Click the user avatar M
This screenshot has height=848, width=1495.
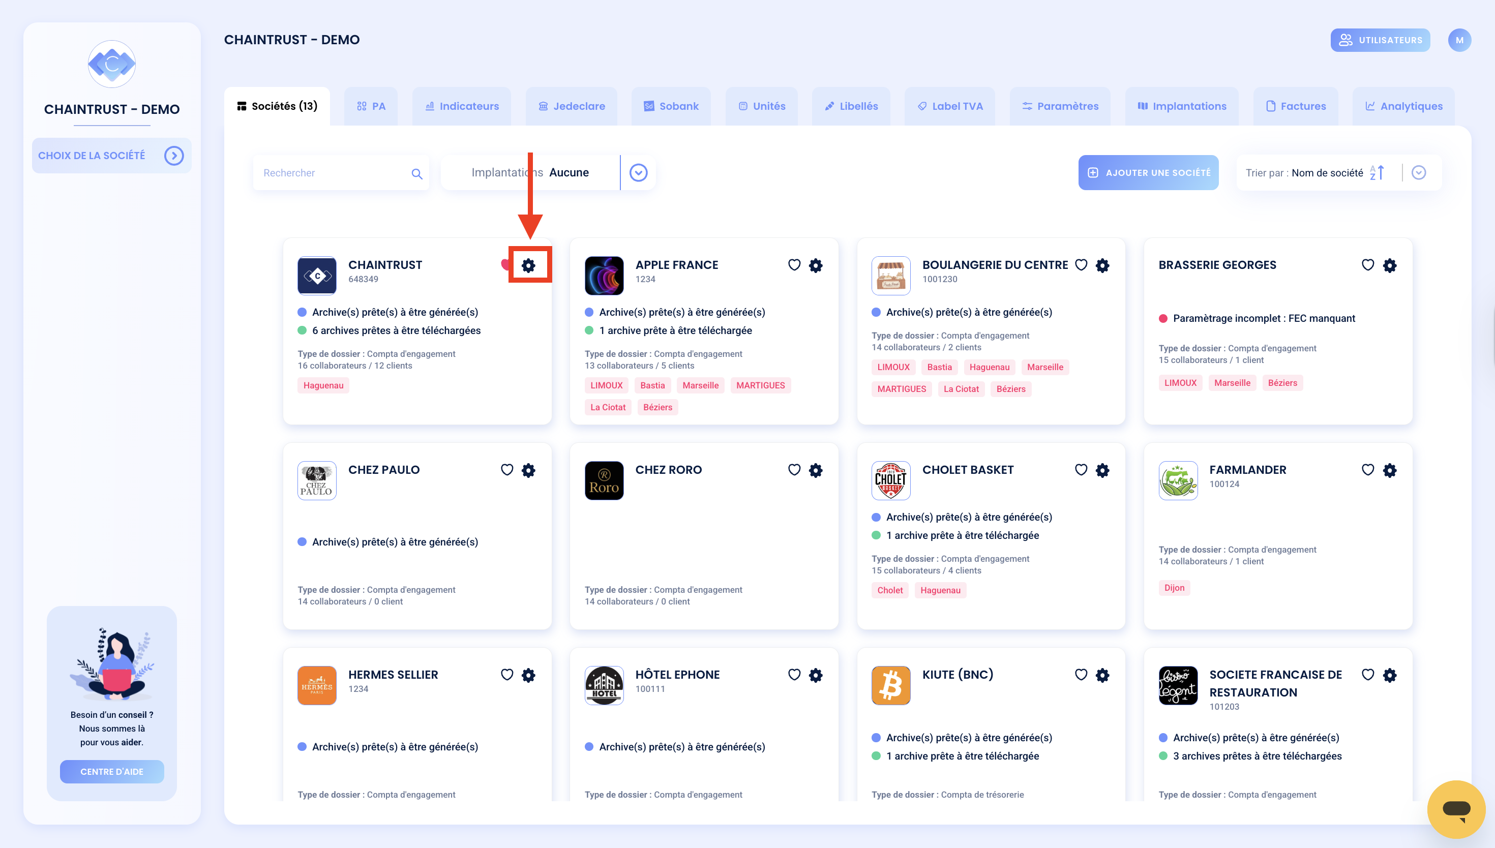pos(1459,40)
